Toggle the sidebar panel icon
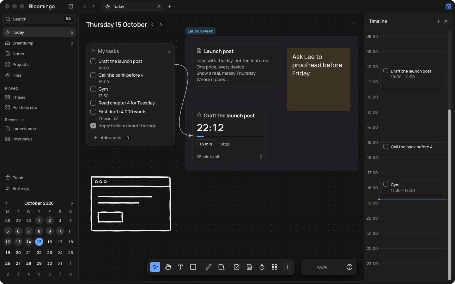This screenshot has height=284, width=455. tap(71, 6)
